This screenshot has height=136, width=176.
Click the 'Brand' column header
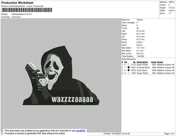pyautogui.click(x=160, y=62)
